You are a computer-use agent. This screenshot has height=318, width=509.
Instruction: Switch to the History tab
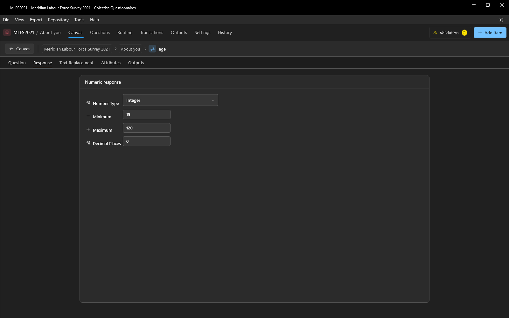tap(225, 32)
